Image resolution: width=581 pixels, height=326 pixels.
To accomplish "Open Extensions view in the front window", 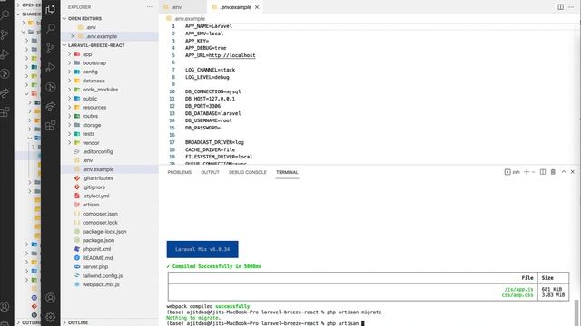I will (51, 126).
